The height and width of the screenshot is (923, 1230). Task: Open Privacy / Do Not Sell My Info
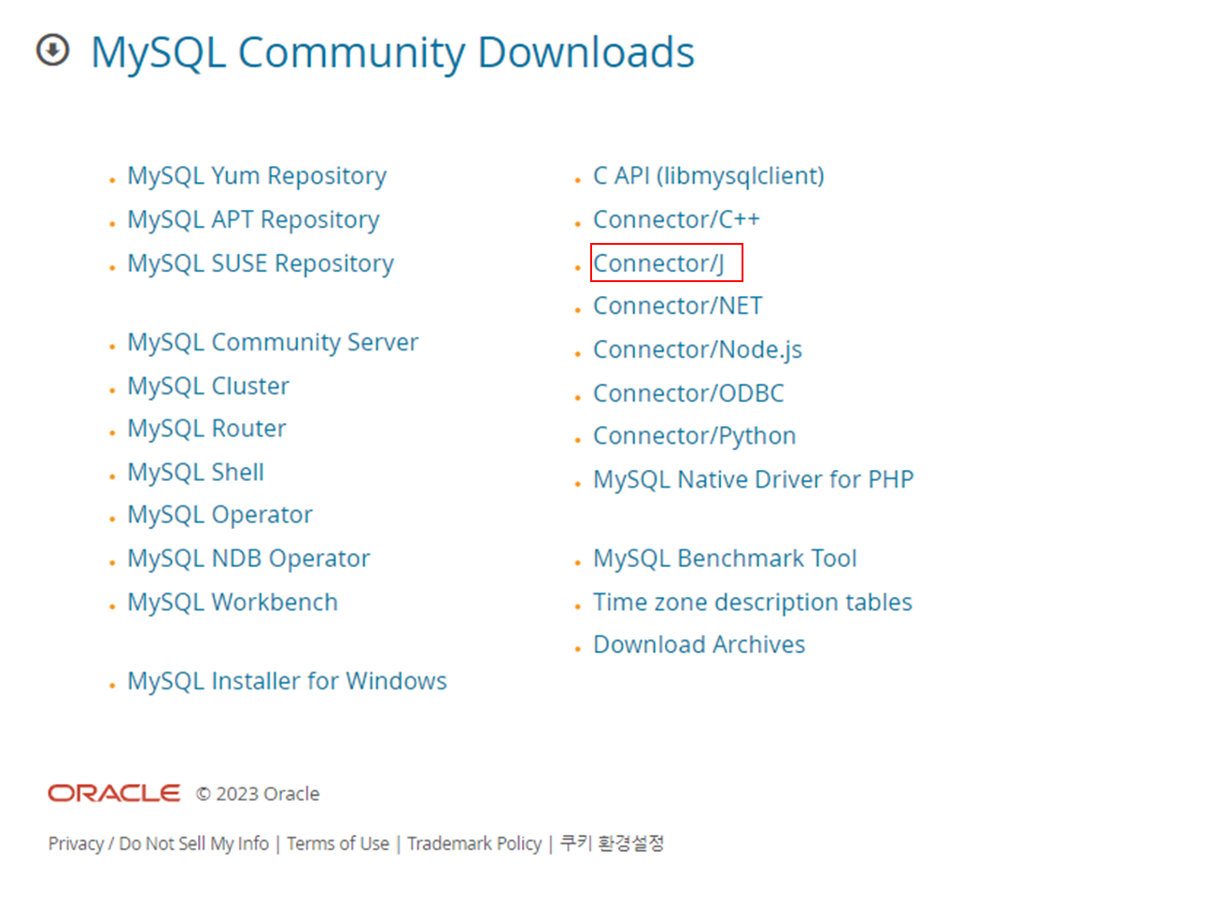coord(159,844)
